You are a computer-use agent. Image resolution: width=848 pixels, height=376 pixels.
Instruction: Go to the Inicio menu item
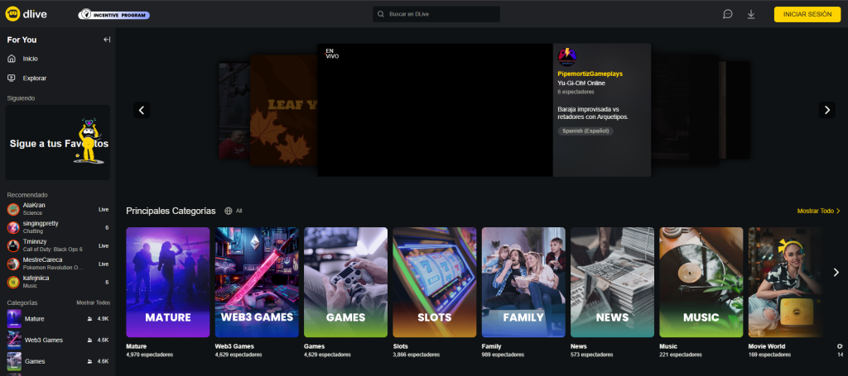pyautogui.click(x=30, y=59)
